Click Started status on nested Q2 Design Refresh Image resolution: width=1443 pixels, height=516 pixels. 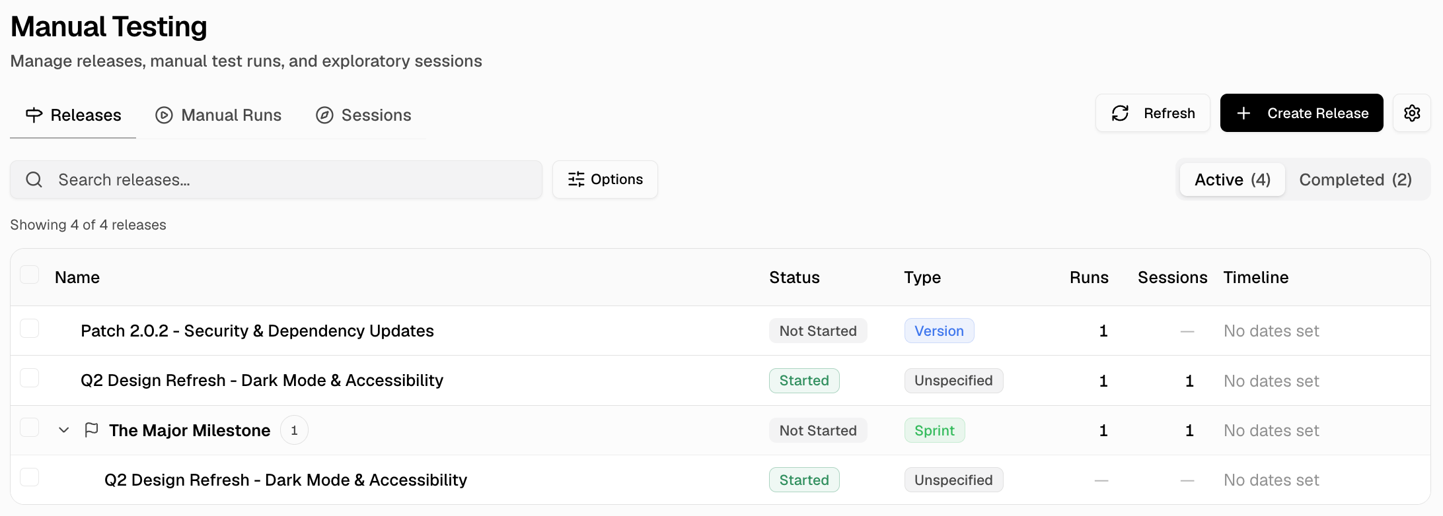[x=804, y=480]
